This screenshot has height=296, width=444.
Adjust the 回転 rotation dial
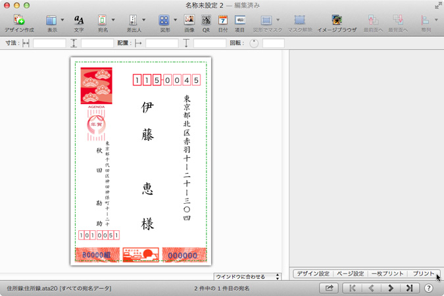tap(254, 43)
